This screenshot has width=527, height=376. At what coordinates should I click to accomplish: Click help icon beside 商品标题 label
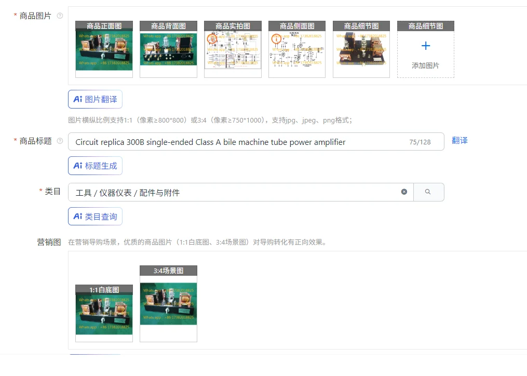[x=60, y=141]
